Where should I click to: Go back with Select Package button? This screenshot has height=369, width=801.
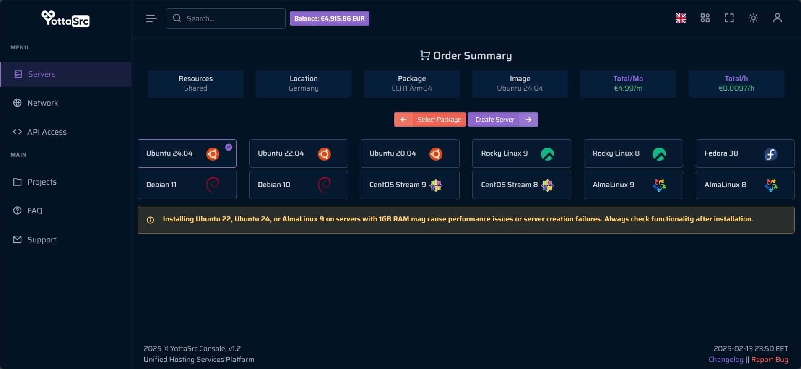point(430,120)
